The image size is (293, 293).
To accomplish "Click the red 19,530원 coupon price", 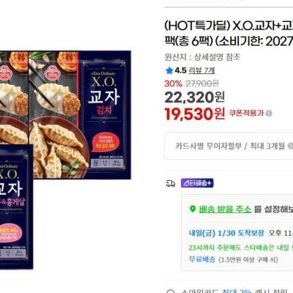I will pyautogui.click(x=195, y=114).
